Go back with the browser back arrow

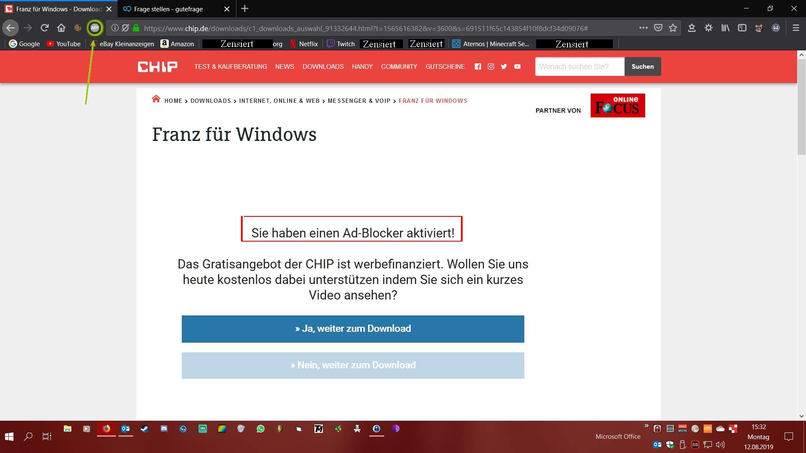(x=10, y=28)
